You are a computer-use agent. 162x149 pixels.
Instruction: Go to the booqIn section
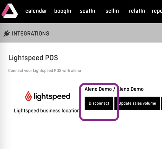[63, 11]
